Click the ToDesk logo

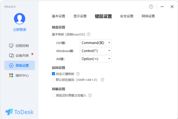tap(20, 112)
